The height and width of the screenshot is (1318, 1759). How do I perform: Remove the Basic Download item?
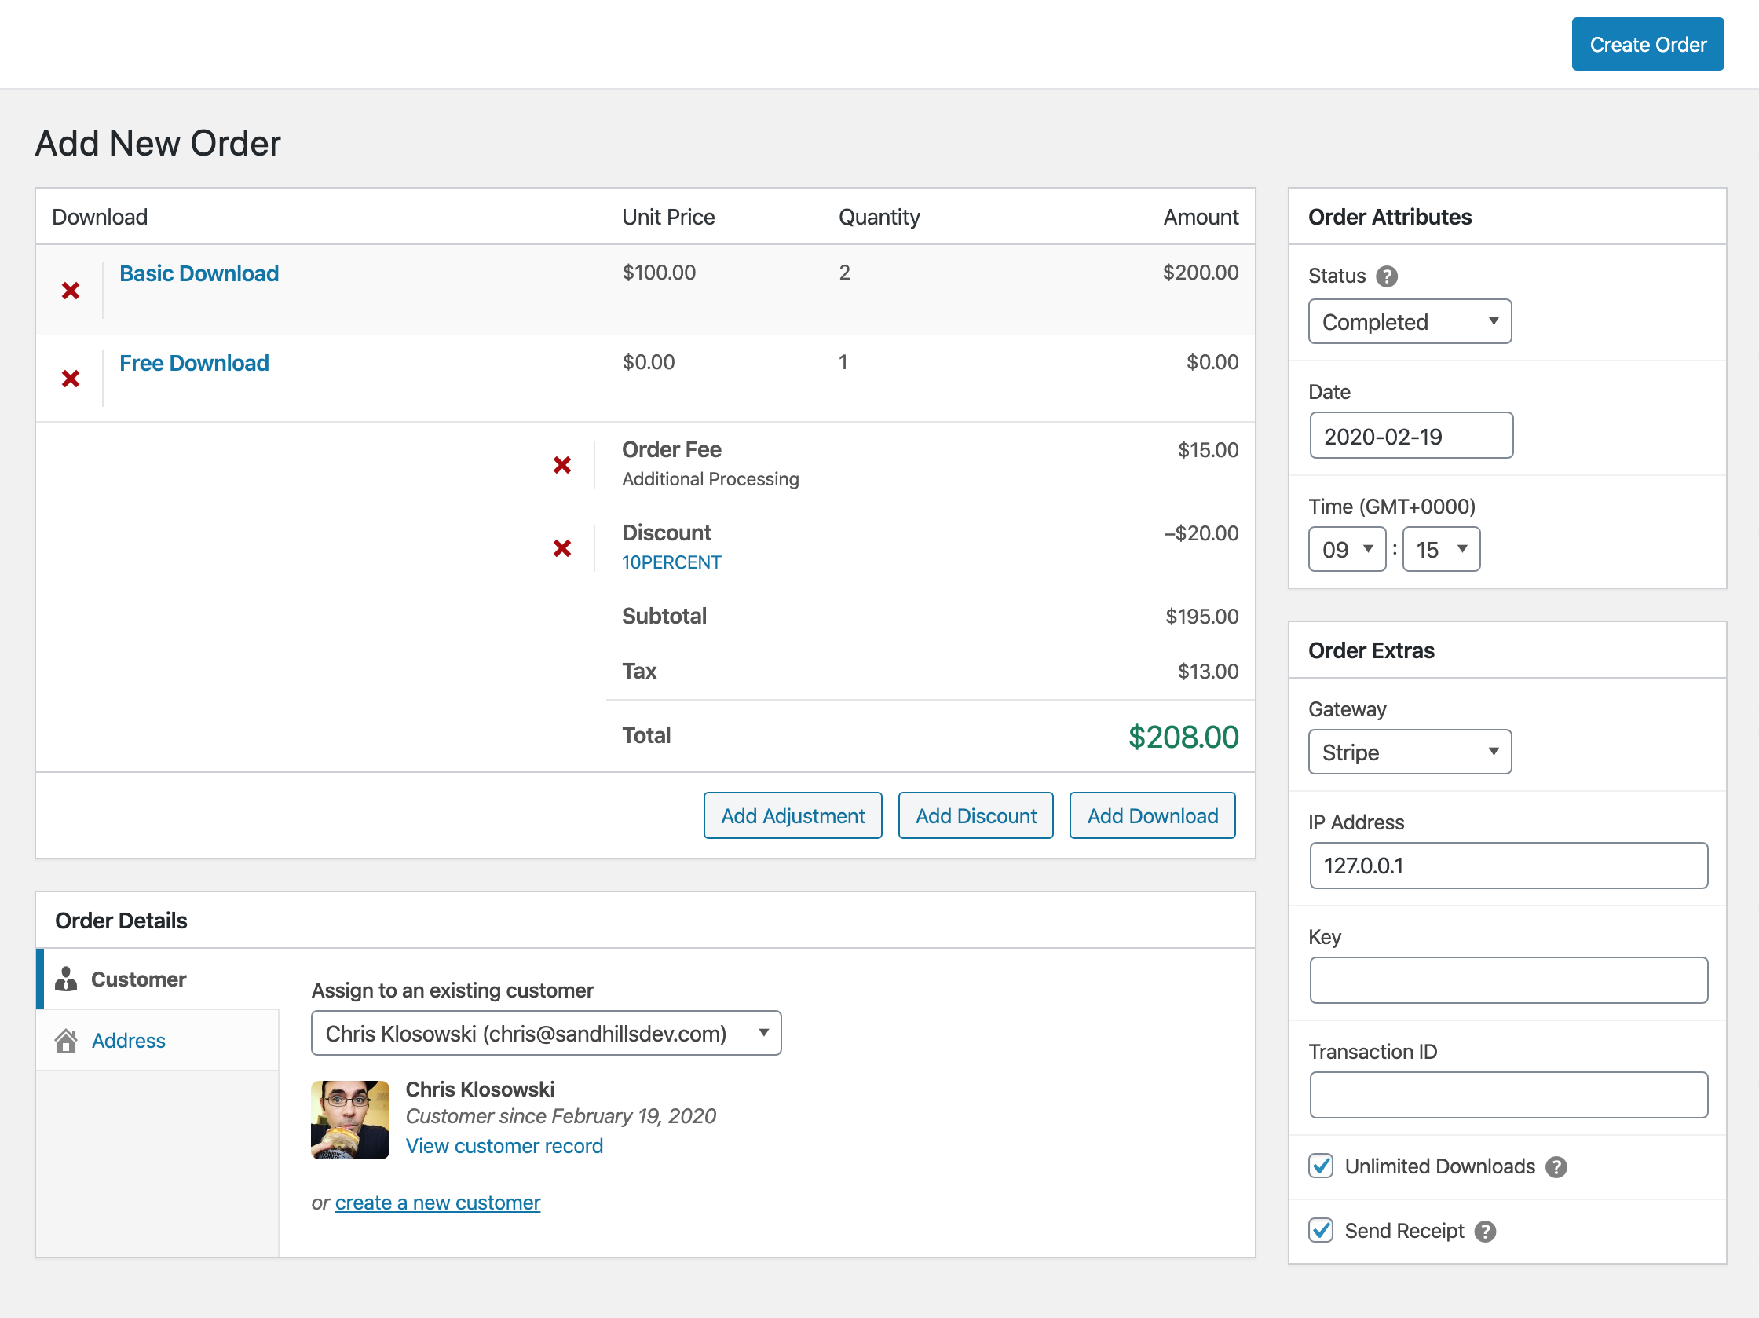tap(71, 291)
